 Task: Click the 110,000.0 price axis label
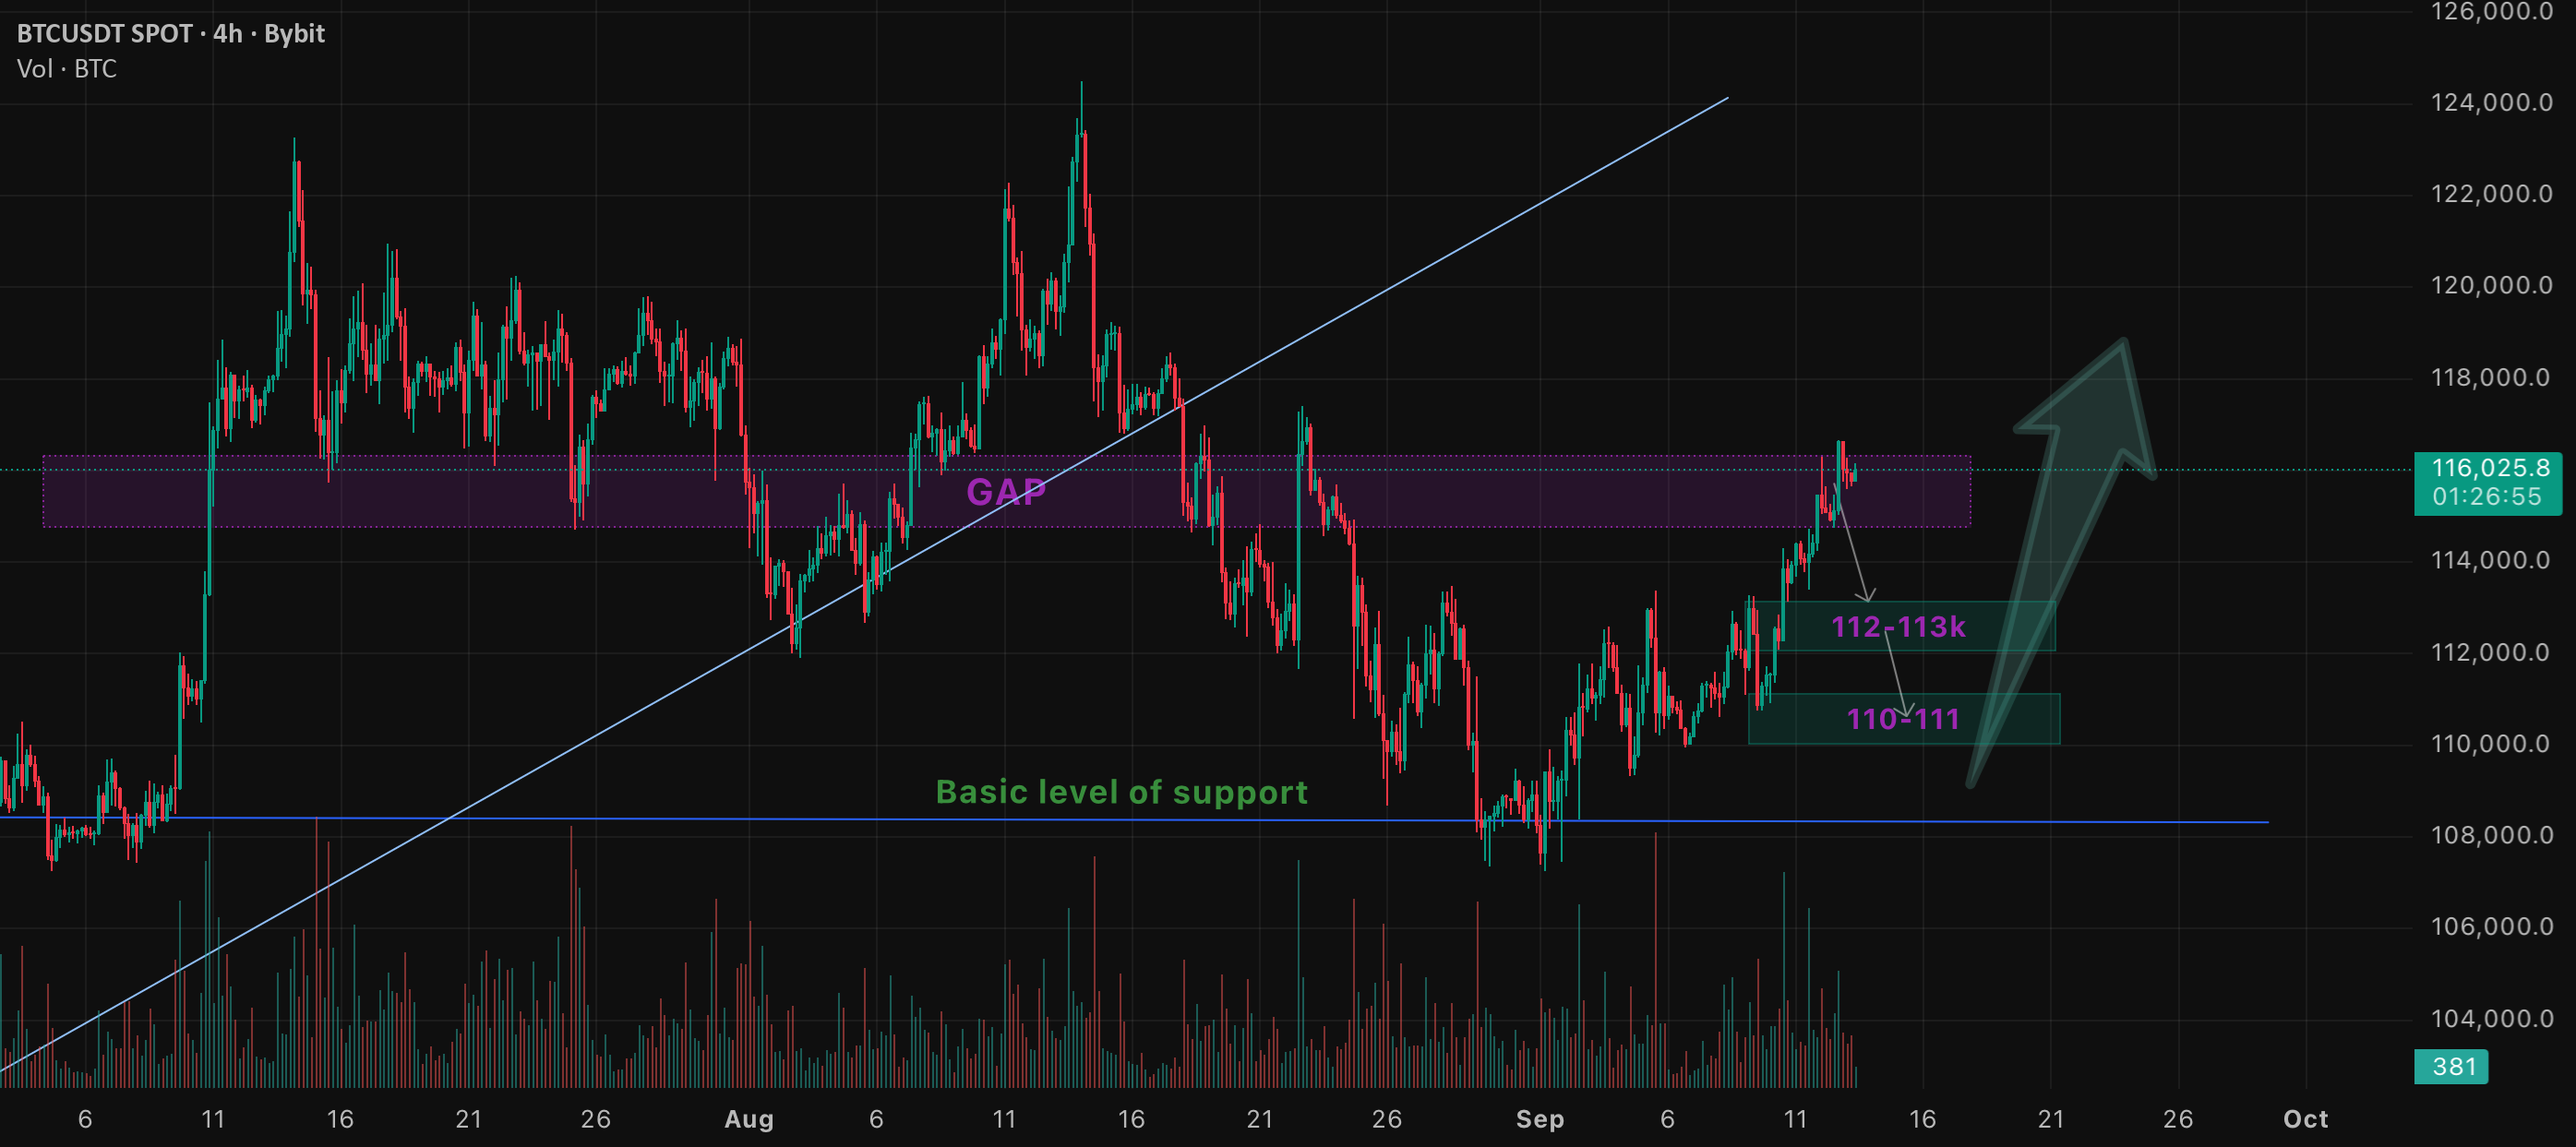[x=2491, y=743]
